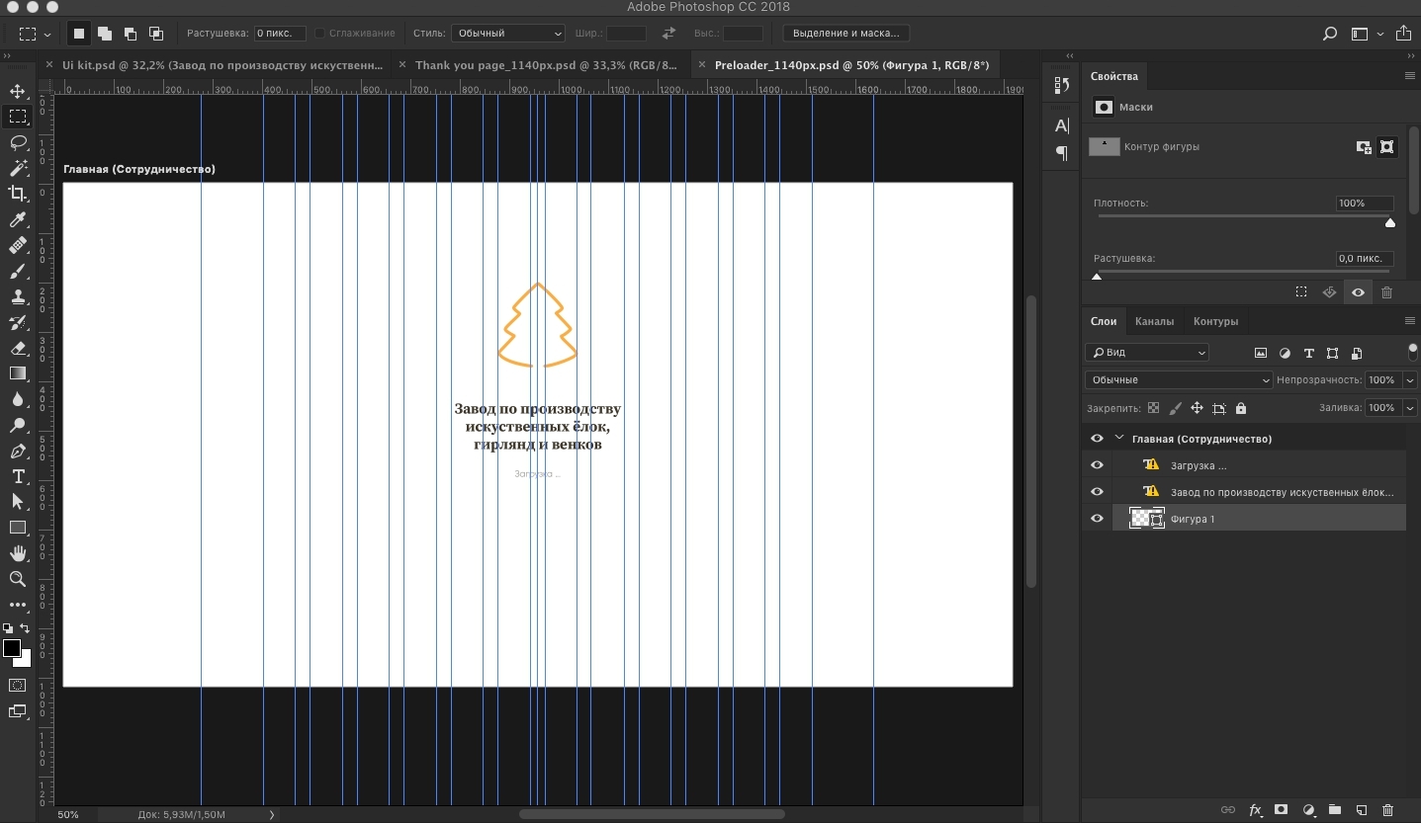This screenshot has height=823, width=1421.
Task: Click the Растушевка input field in options bar
Action: pos(280,34)
